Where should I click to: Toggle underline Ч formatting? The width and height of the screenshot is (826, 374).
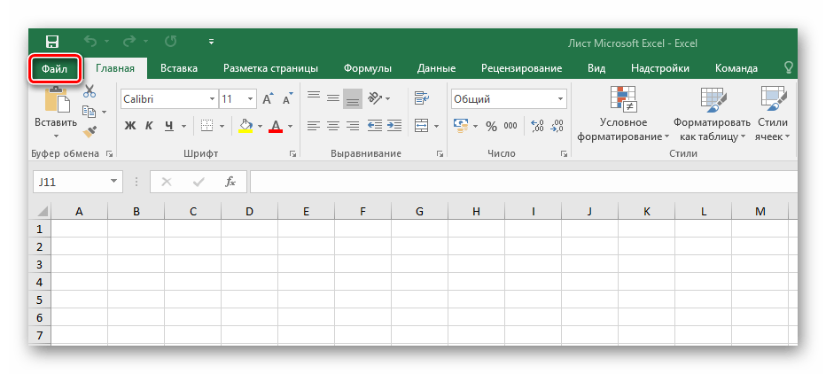pyautogui.click(x=169, y=126)
